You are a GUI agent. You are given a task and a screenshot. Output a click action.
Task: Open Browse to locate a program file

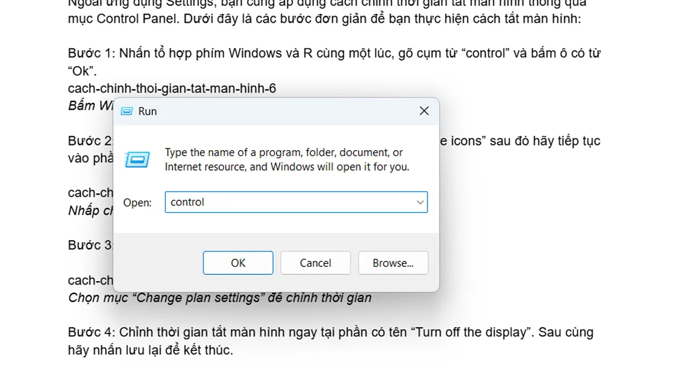(393, 262)
